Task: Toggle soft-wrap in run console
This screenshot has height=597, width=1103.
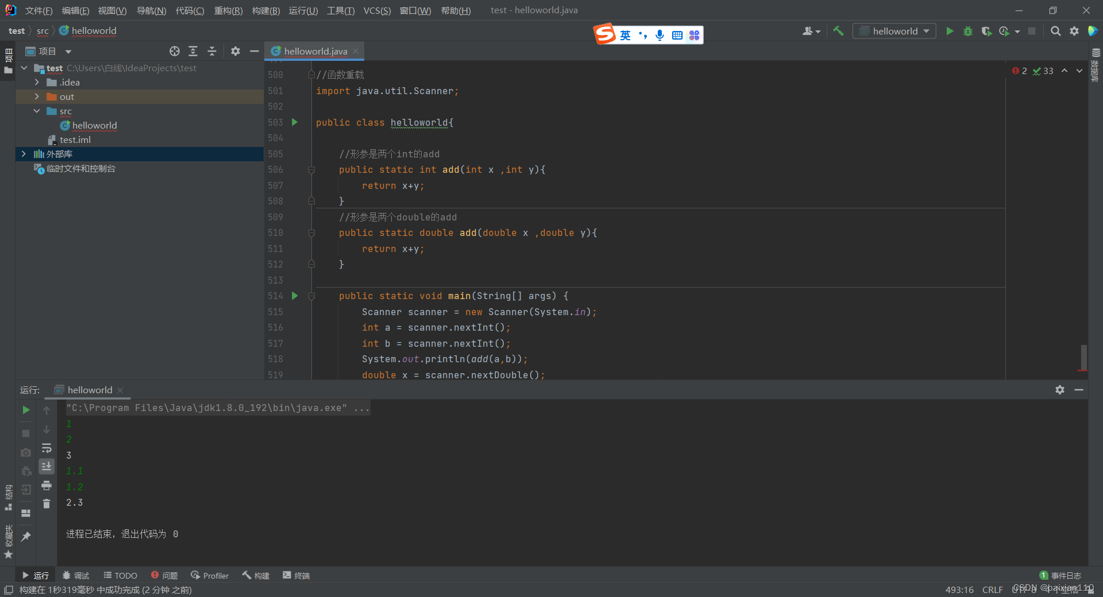Action: click(47, 448)
